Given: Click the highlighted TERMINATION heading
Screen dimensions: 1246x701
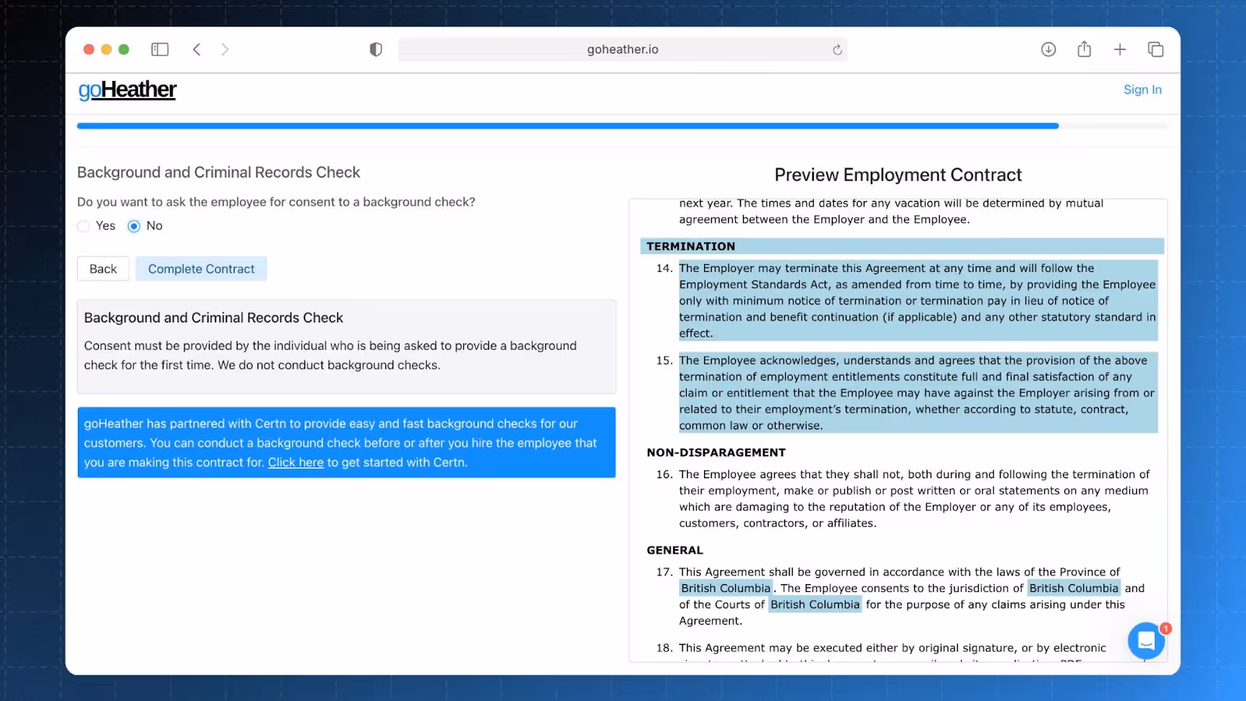Looking at the screenshot, I should pos(691,246).
